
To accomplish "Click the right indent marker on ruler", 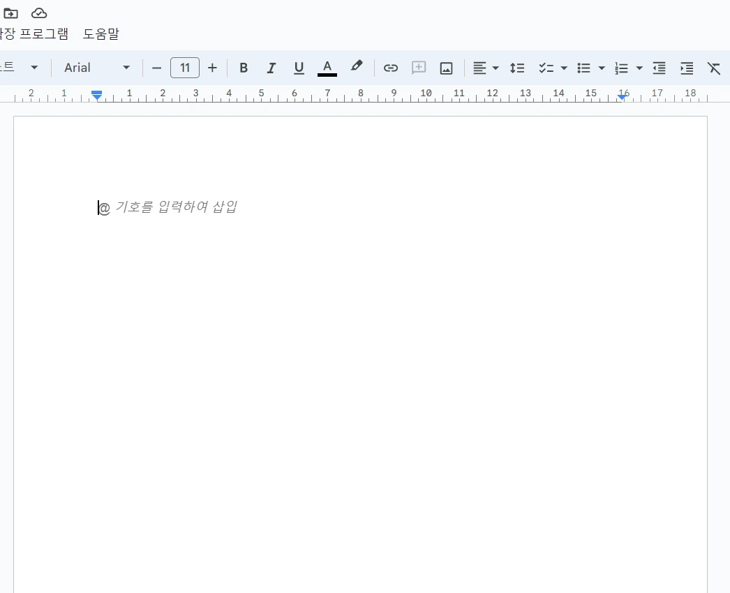I will [622, 97].
